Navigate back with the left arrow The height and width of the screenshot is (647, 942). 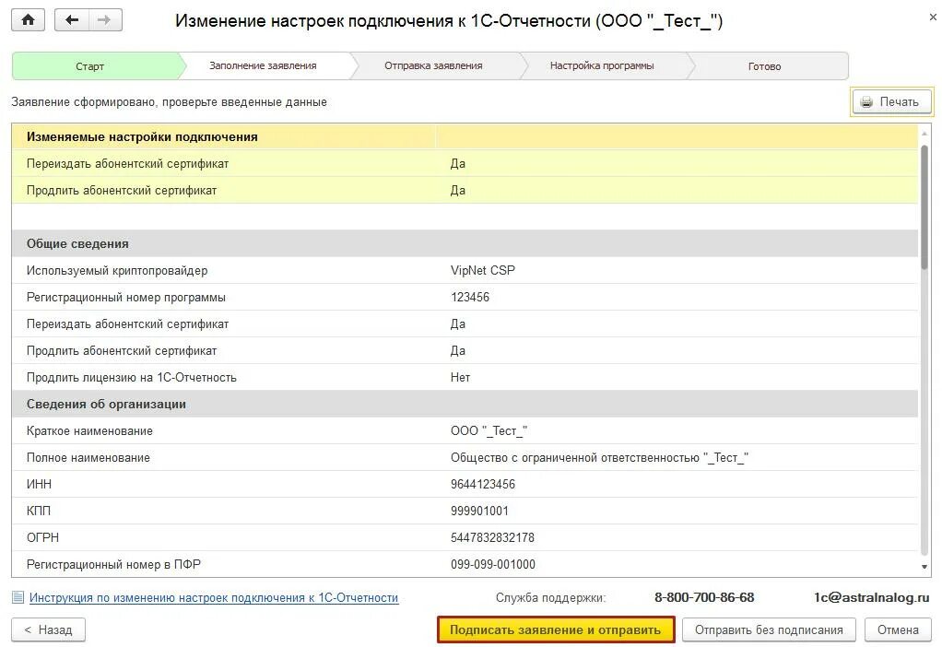[x=72, y=20]
